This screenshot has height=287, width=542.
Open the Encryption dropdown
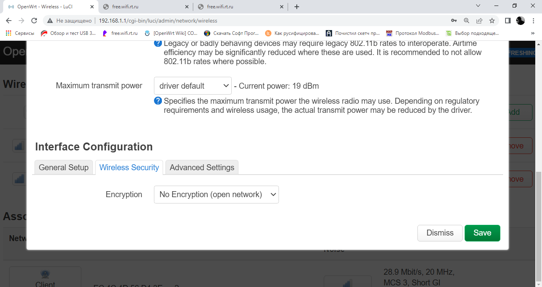point(216,195)
